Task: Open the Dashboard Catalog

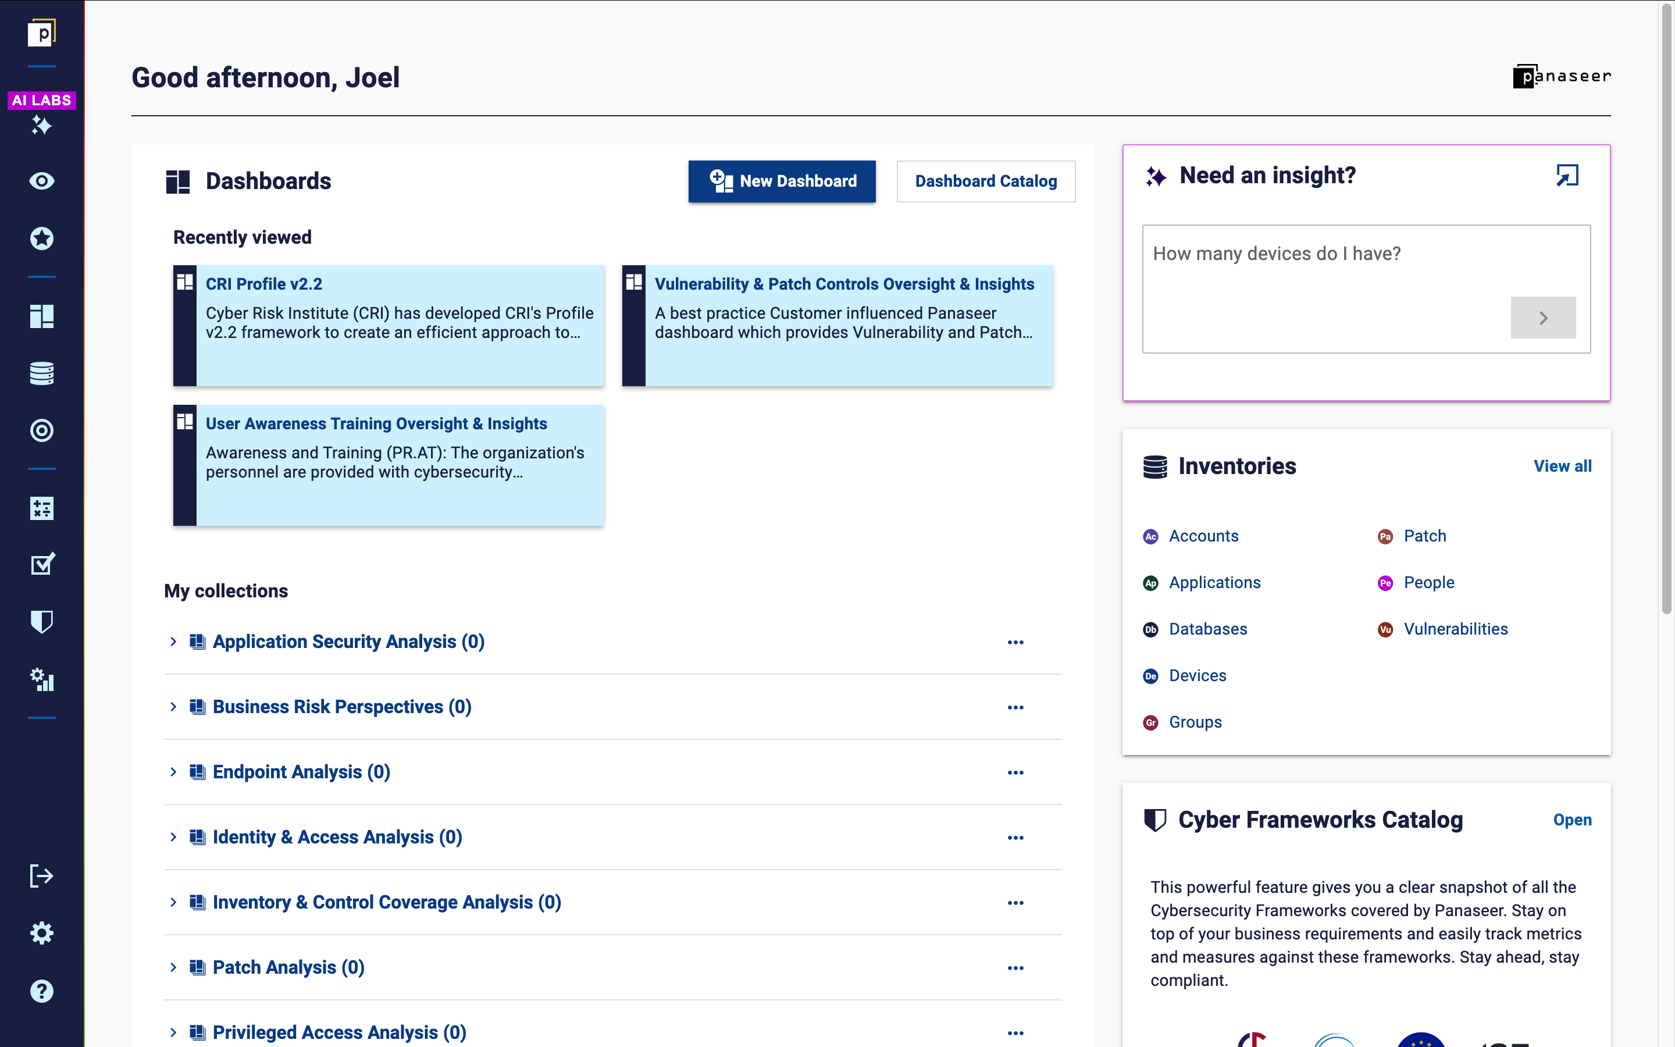Action: pyautogui.click(x=986, y=181)
